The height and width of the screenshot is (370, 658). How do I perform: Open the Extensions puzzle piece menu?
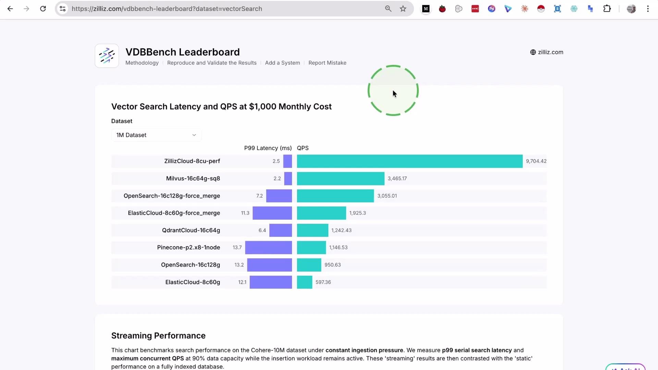pyautogui.click(x=607, y=9)
